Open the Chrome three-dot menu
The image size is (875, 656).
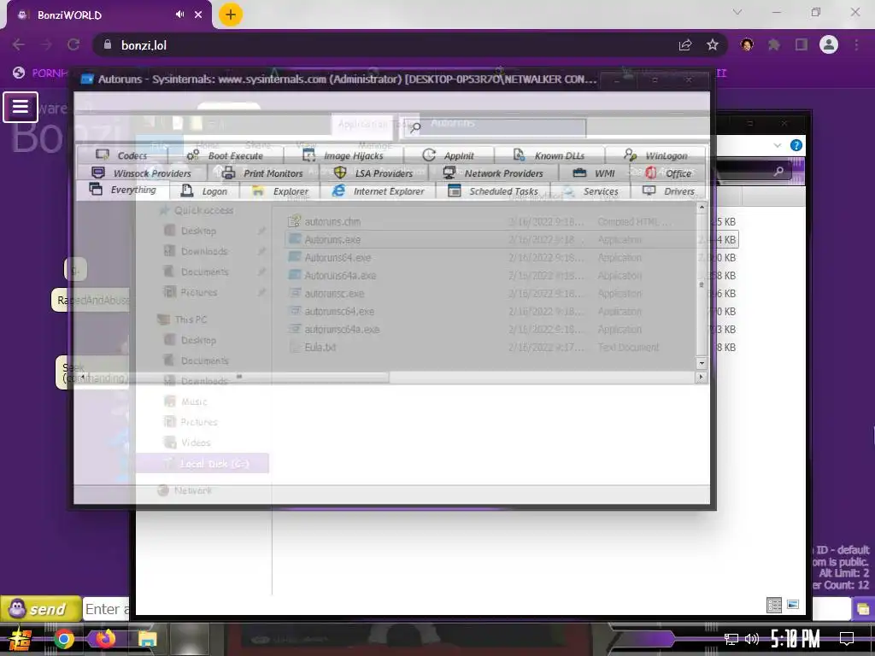point(856,44)
